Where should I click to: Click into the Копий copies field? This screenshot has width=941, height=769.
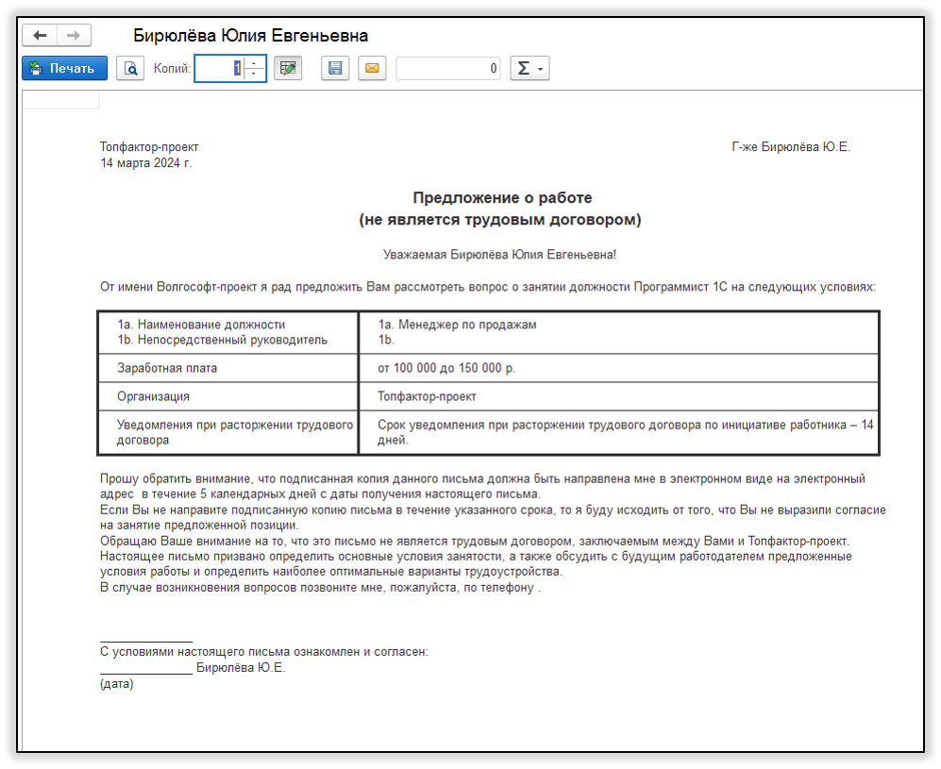pos(219,68)
